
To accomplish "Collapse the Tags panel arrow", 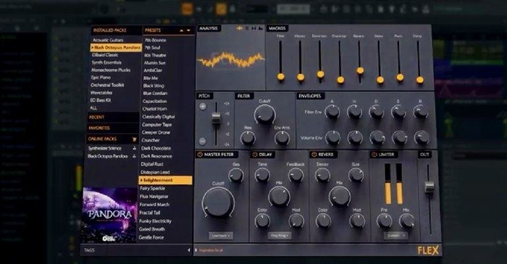I will 189,250.
